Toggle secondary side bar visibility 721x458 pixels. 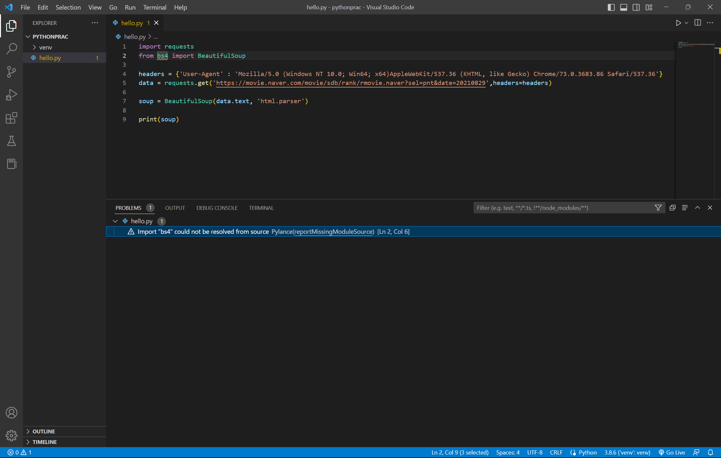tap(636, 7)
